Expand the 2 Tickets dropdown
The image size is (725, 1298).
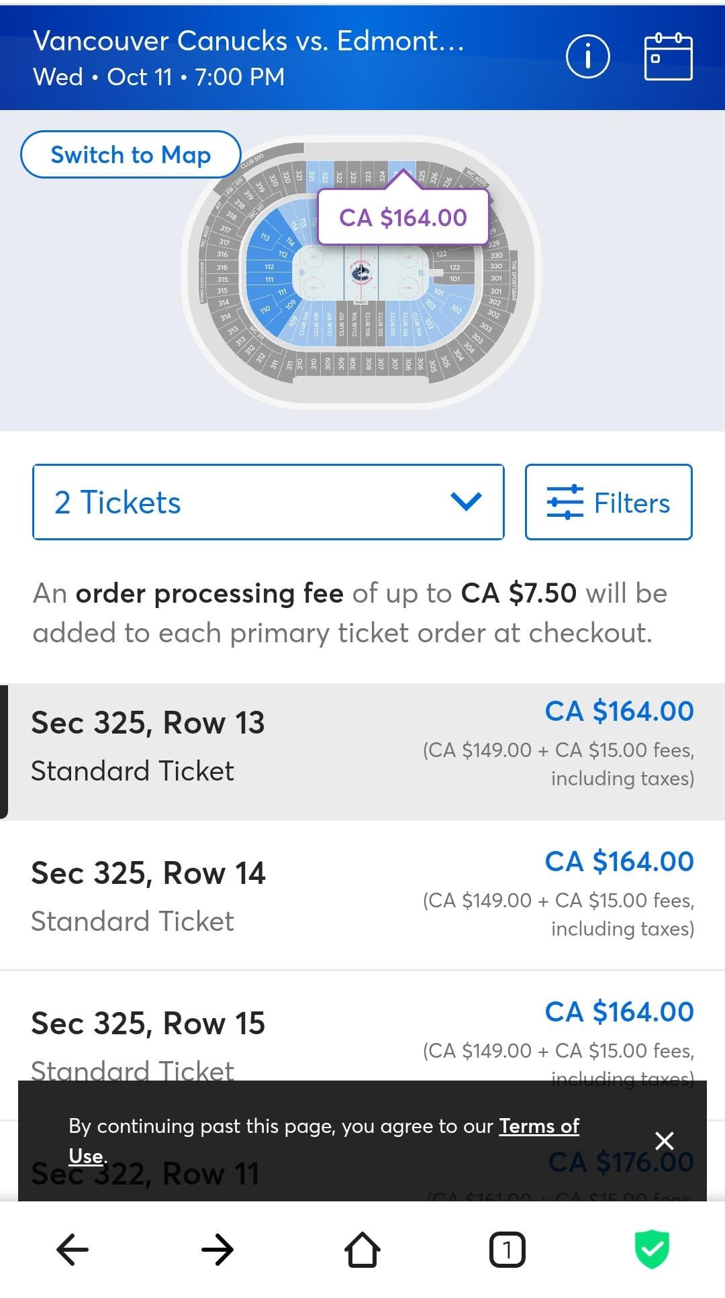point(268,502)
